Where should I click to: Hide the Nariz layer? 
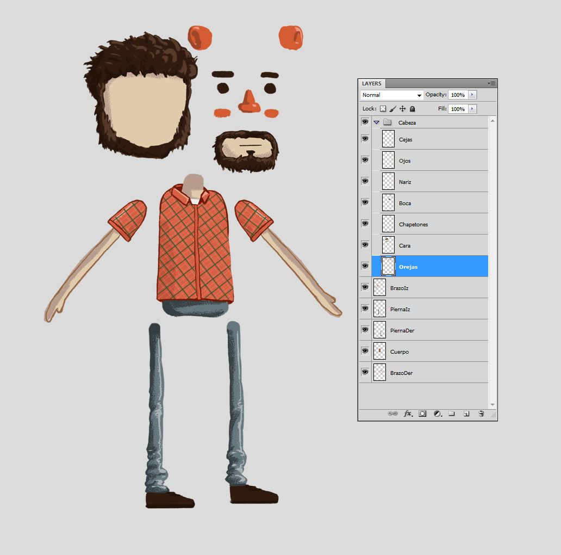tap(365, 181)
